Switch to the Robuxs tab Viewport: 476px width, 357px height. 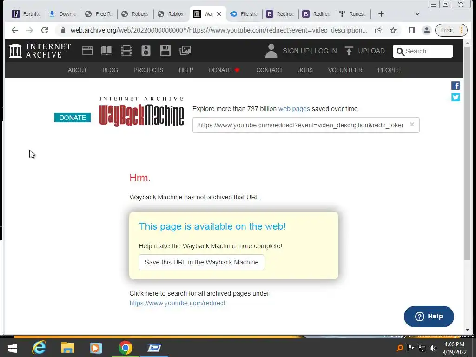(x=135, y=14)
